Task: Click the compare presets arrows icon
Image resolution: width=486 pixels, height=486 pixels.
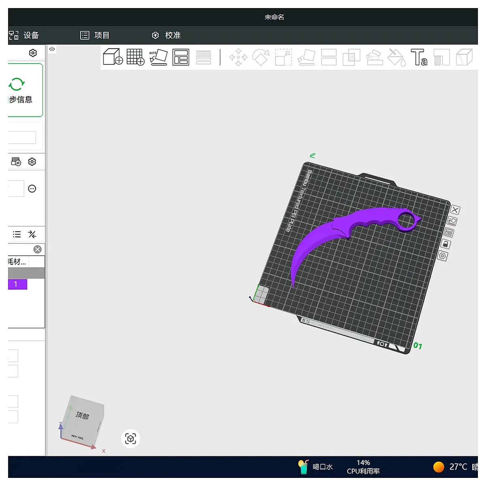Action: pos(32,234)
